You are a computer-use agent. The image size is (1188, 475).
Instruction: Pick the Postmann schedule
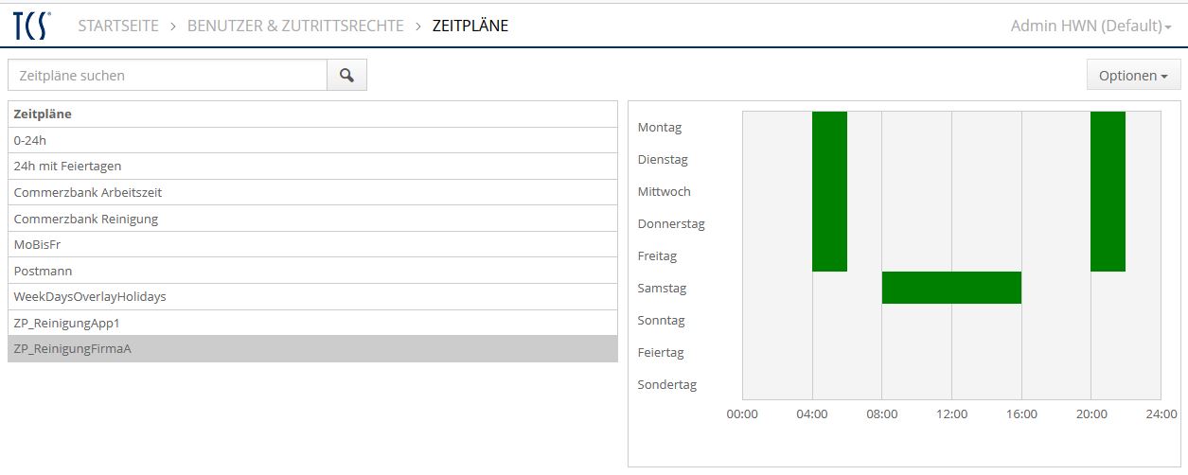[x=43, y=271]
